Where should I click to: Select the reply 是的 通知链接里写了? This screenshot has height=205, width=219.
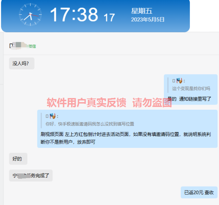click(189, 99)
